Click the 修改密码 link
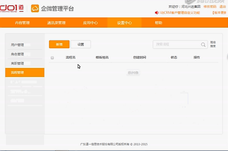228x151 pixels. coord(210,6)
